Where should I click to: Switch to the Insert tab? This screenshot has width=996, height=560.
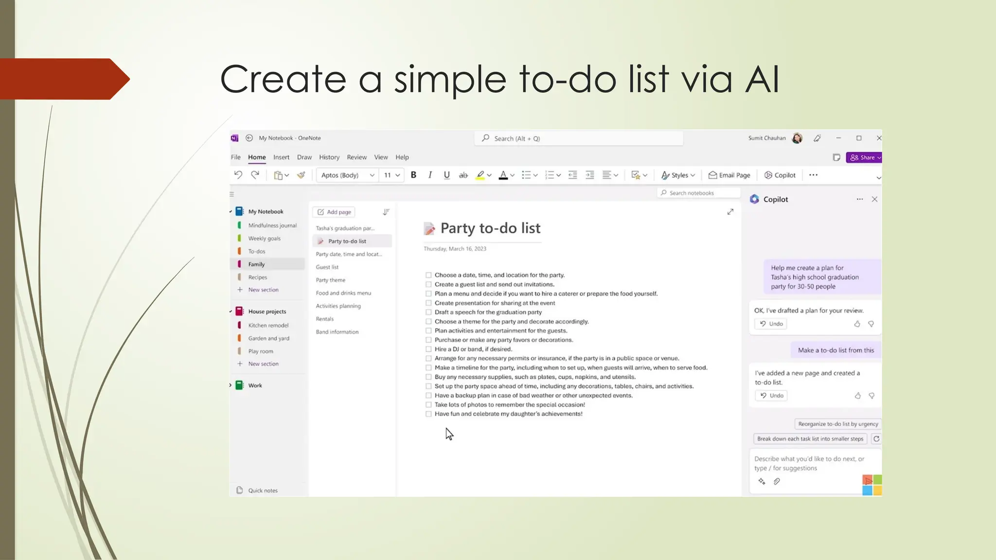click(281, 157)
